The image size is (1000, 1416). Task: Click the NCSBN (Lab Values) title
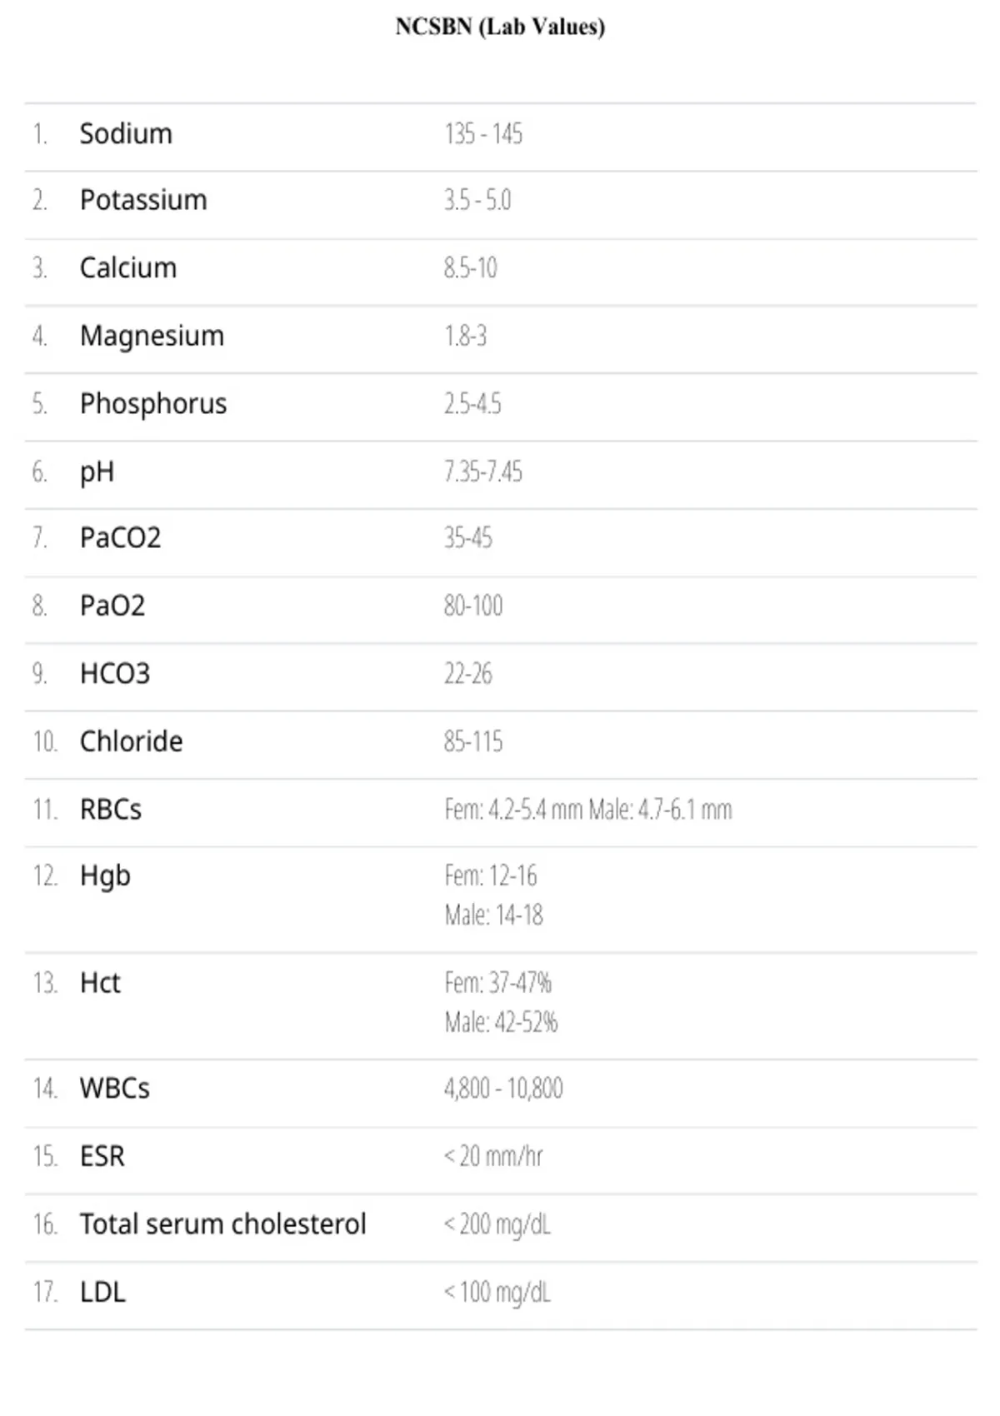[x=500, y=27]
